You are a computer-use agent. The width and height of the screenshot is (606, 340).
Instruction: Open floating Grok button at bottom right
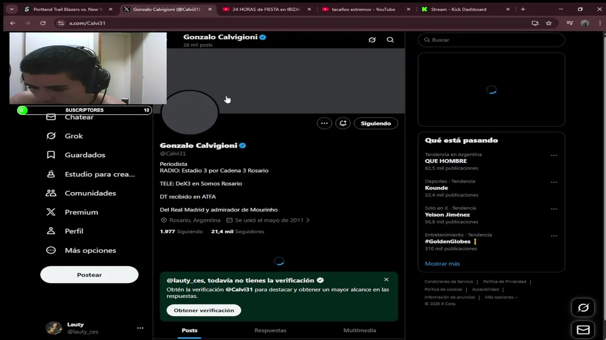coord(583,308)
